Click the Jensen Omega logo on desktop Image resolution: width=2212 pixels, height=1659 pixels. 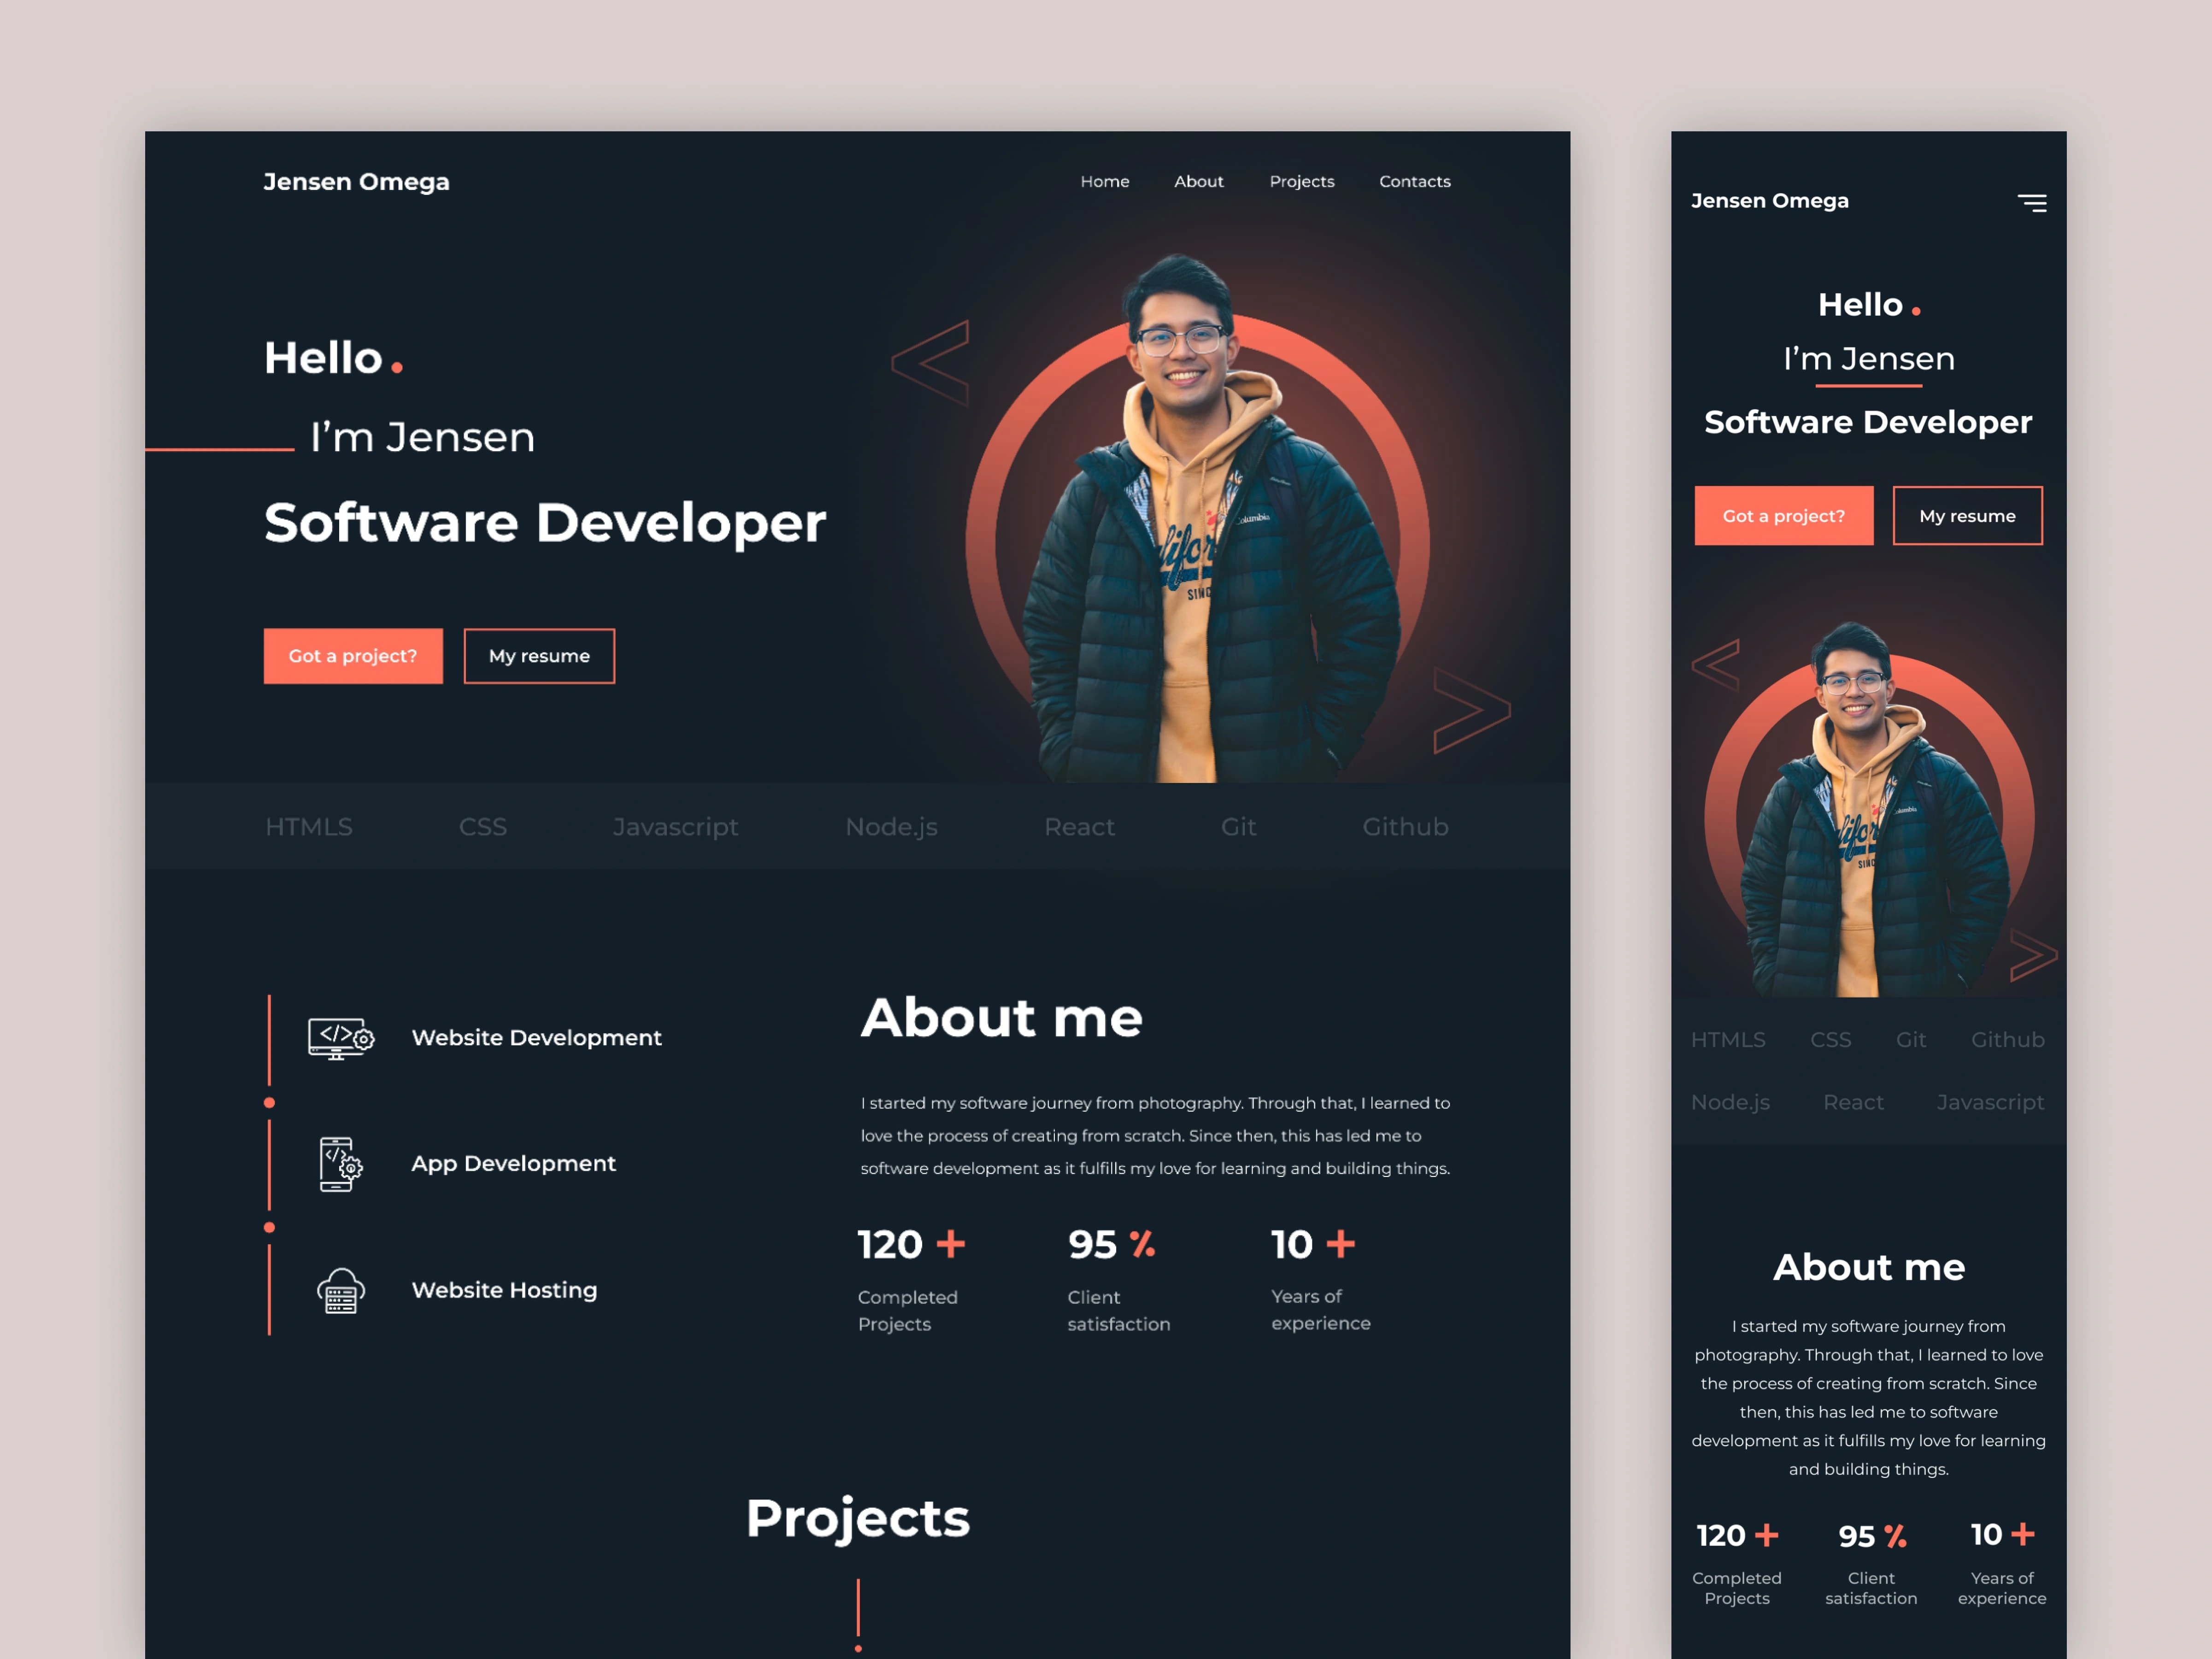point(356,182)
